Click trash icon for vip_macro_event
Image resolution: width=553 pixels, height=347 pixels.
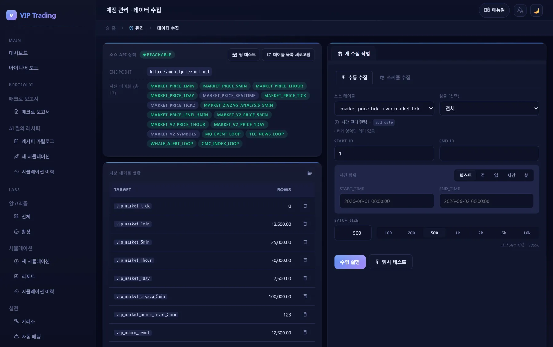click(305, 333)
